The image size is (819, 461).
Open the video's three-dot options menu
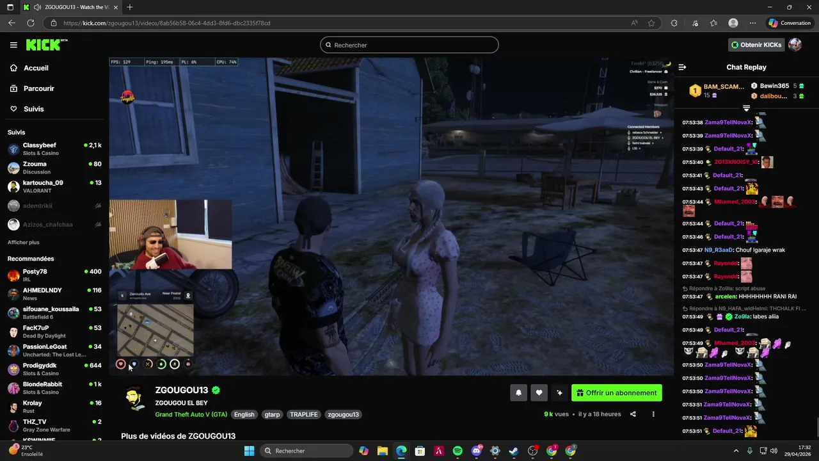(x=653, y=414)
